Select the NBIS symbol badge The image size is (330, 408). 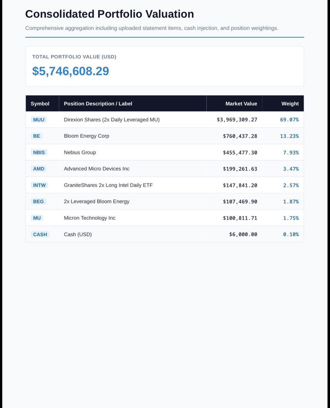(x=39, y=152)
